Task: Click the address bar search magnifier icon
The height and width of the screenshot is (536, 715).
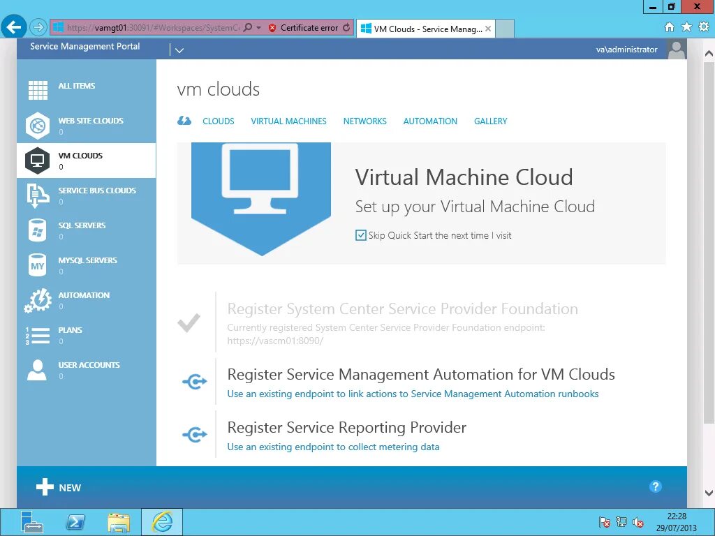Action: tap(248, 28)
